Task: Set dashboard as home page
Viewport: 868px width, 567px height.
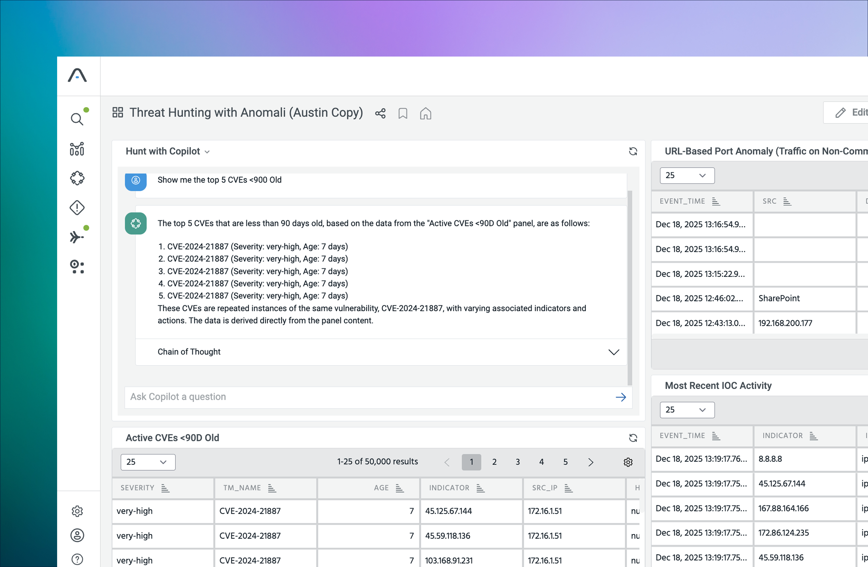Action: click(425, 113)
